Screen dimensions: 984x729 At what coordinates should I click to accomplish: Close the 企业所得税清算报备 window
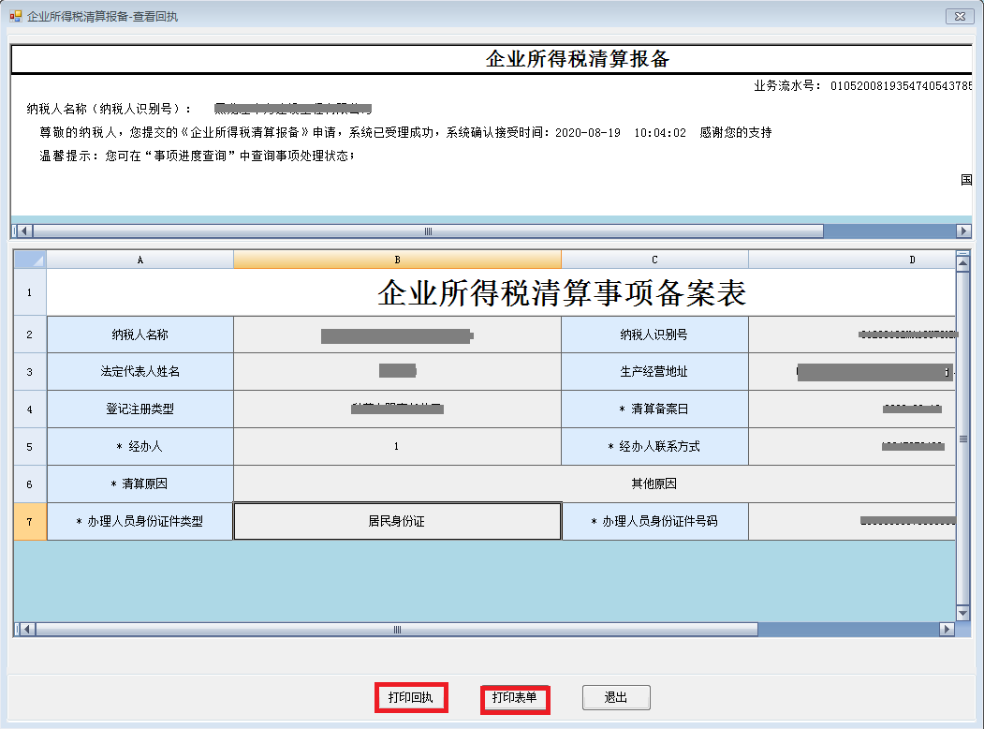point(958,16)
